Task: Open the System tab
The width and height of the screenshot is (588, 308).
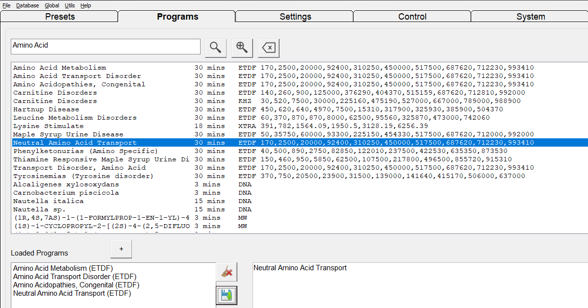Action: click(x=530, y=16)
